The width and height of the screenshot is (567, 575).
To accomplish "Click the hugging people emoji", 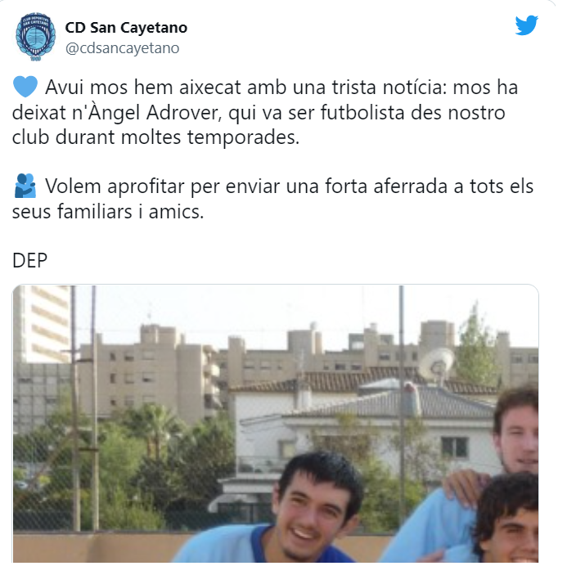I will (25, 186).
